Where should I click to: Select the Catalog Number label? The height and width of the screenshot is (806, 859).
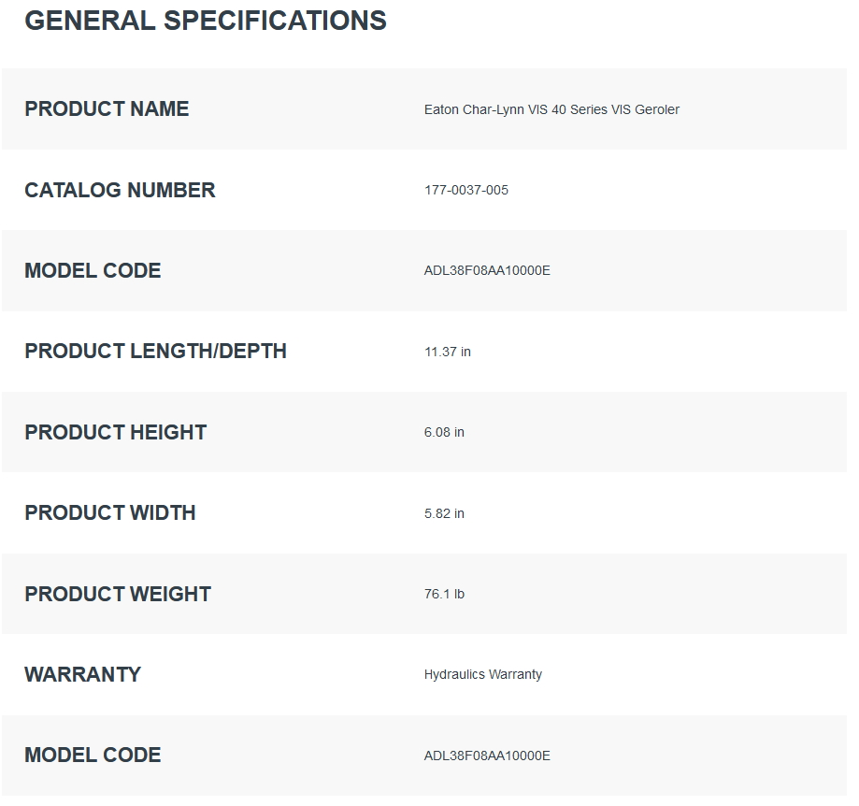(x=120, y=190)
